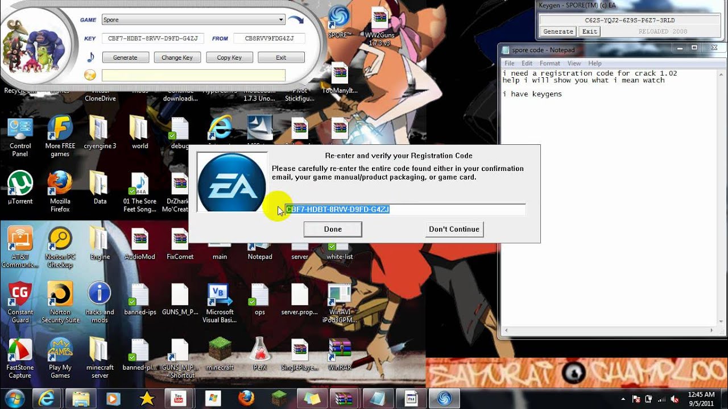Open the Microsoft Visual Basic shortcut
728x409 pixels.
(x=220, y=303)
